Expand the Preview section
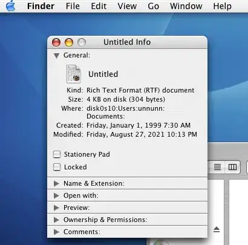This screenshot has width=248, height=245. 57,207
